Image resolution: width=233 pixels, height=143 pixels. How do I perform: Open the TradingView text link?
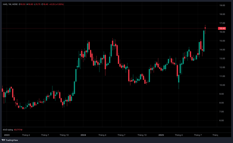click(x=12, y=140)
